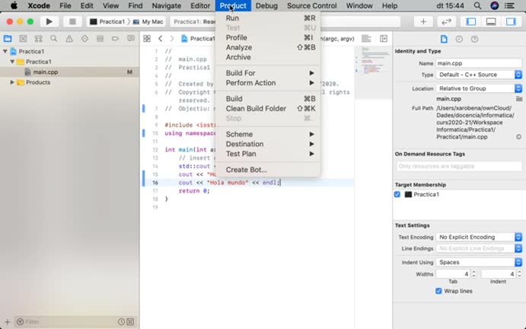The width and height of the screenshot is (526, 329).
Task: Toggle the Navigator panel visibility
Action: [471, 22]
